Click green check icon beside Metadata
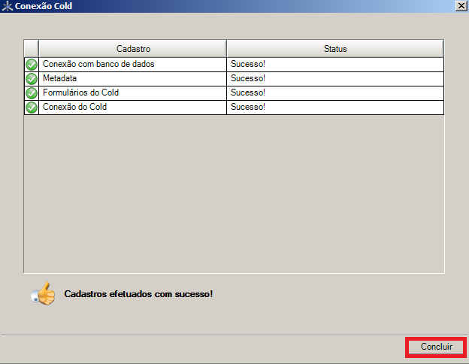This screenshot has height=364, width=469. pyautogui.click(x=32, y=79)
